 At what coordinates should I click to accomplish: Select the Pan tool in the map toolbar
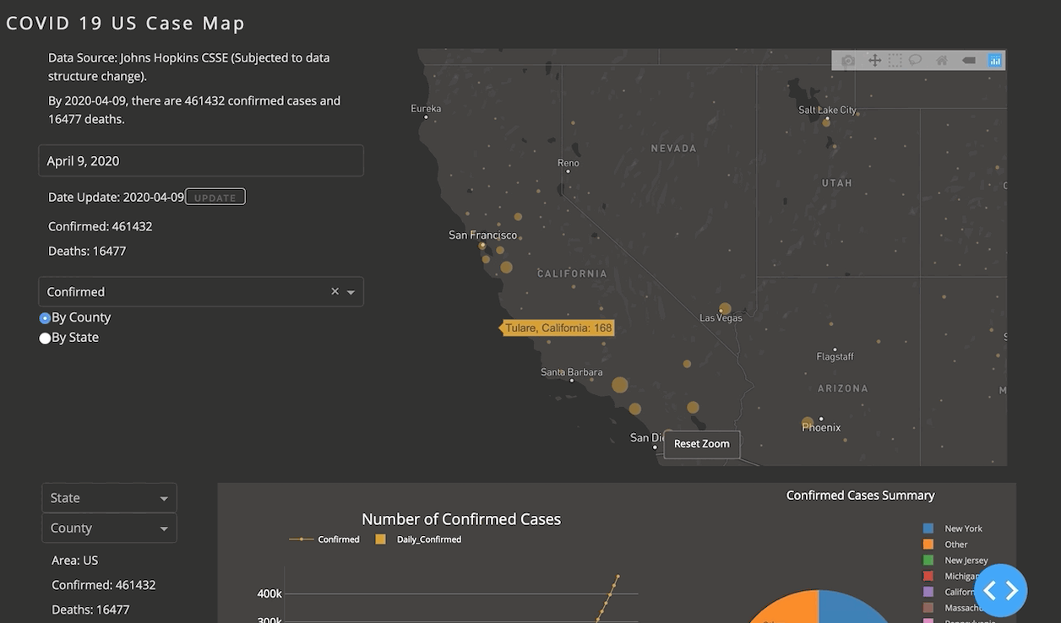[874, 61]
